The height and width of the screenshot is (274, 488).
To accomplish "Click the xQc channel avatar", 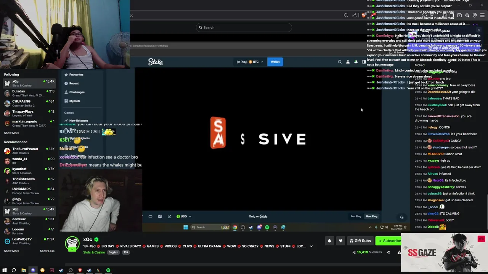I will point(72,244).
